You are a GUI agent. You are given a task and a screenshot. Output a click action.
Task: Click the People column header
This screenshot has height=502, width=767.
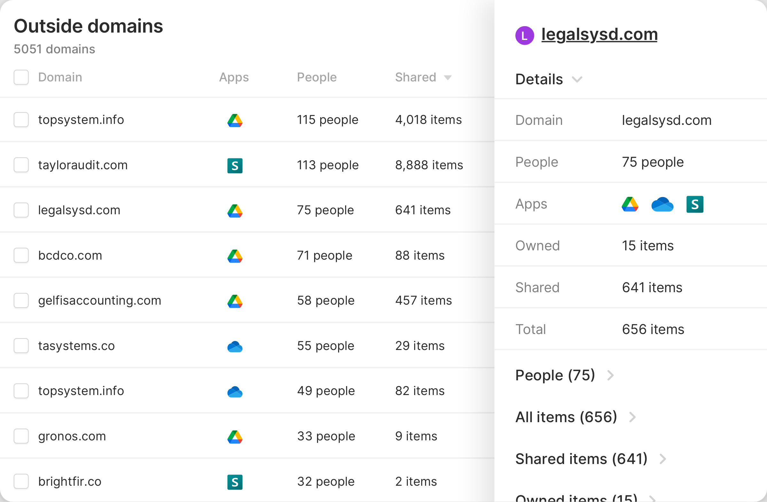[317, 77]
